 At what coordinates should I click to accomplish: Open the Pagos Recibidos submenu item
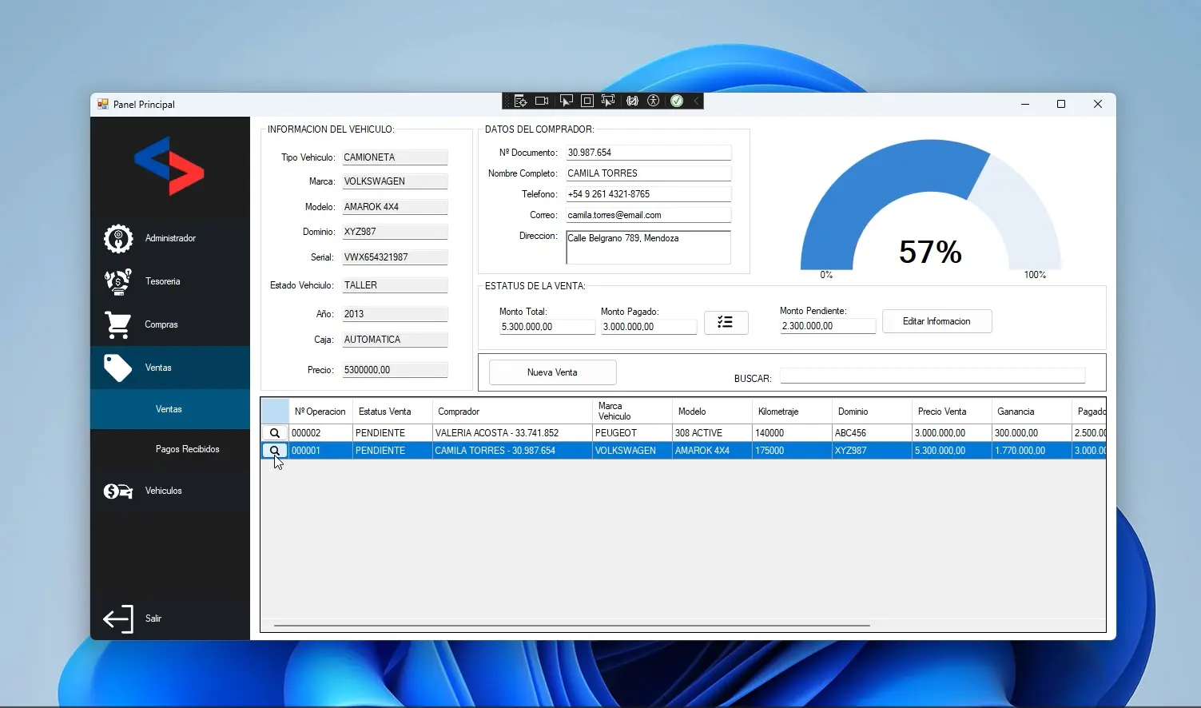pos(169,449)
